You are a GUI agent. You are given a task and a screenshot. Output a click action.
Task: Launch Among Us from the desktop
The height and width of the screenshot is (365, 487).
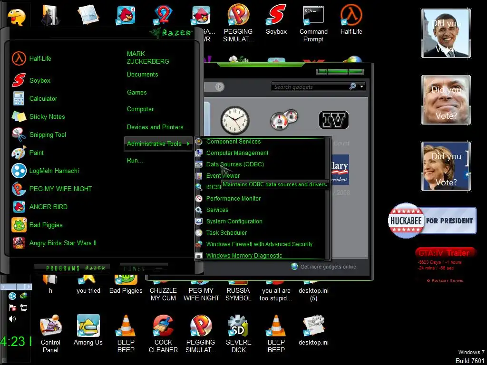point(88,330)
